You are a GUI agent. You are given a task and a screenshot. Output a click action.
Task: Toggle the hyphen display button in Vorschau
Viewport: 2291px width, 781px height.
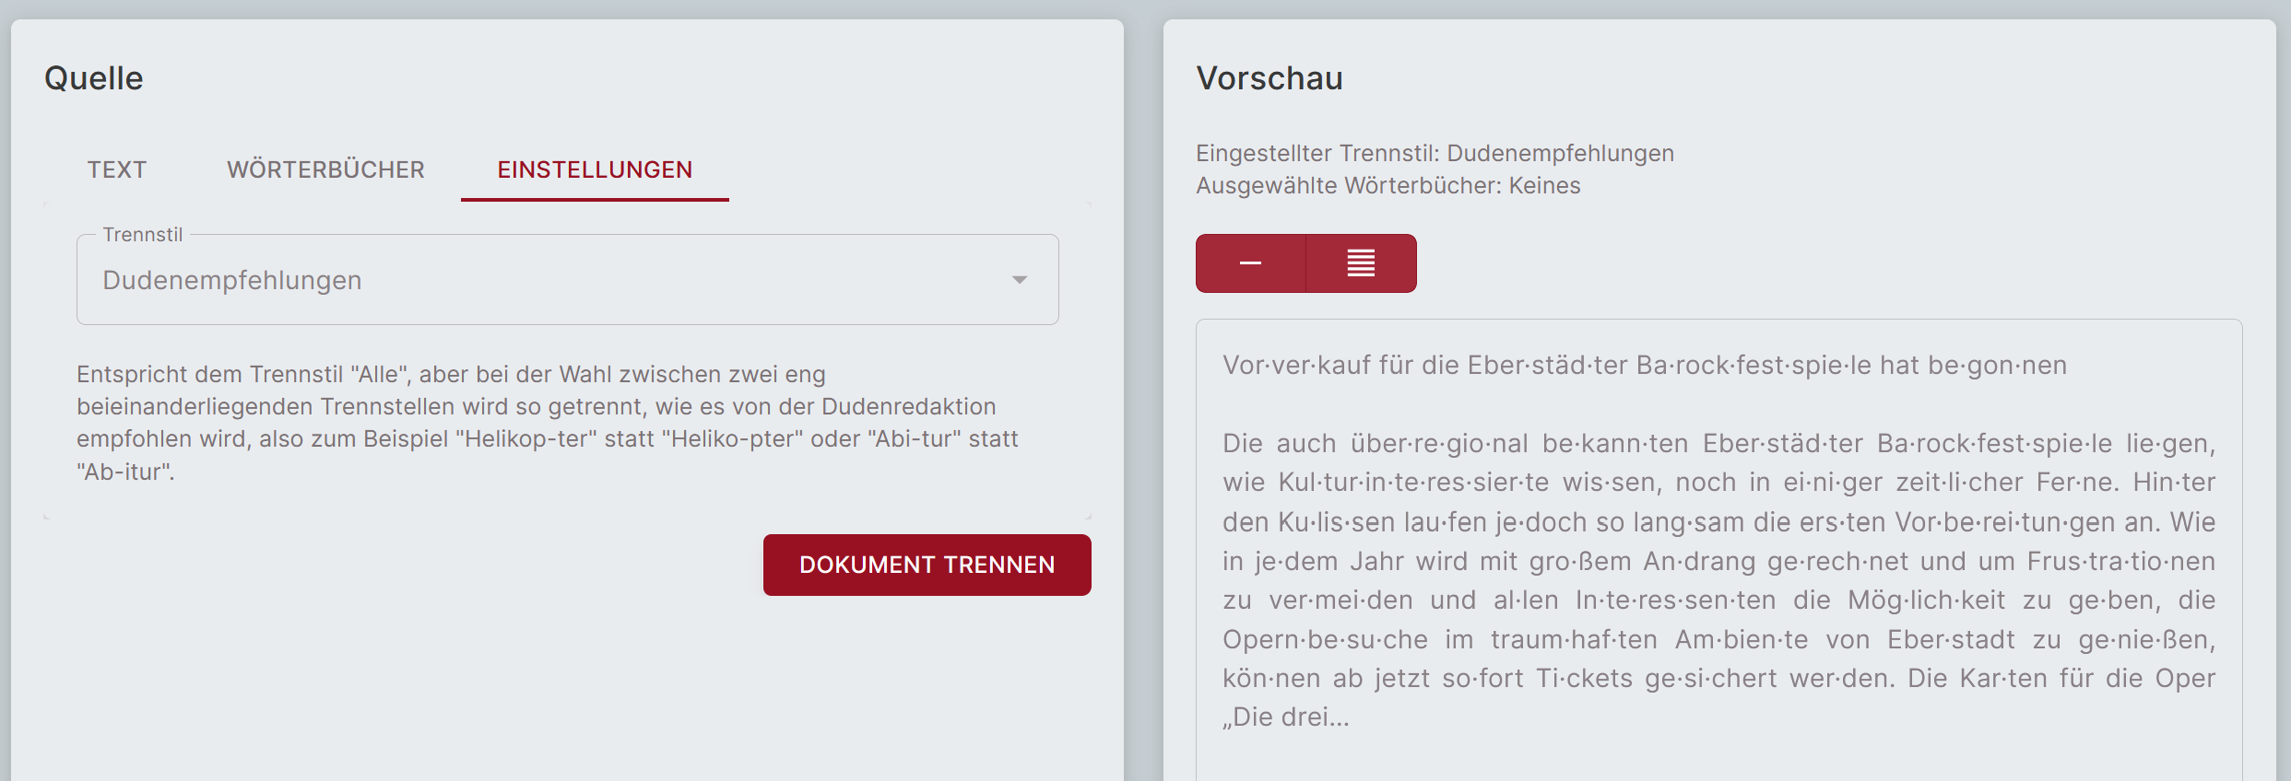[x=1250, y=263]
